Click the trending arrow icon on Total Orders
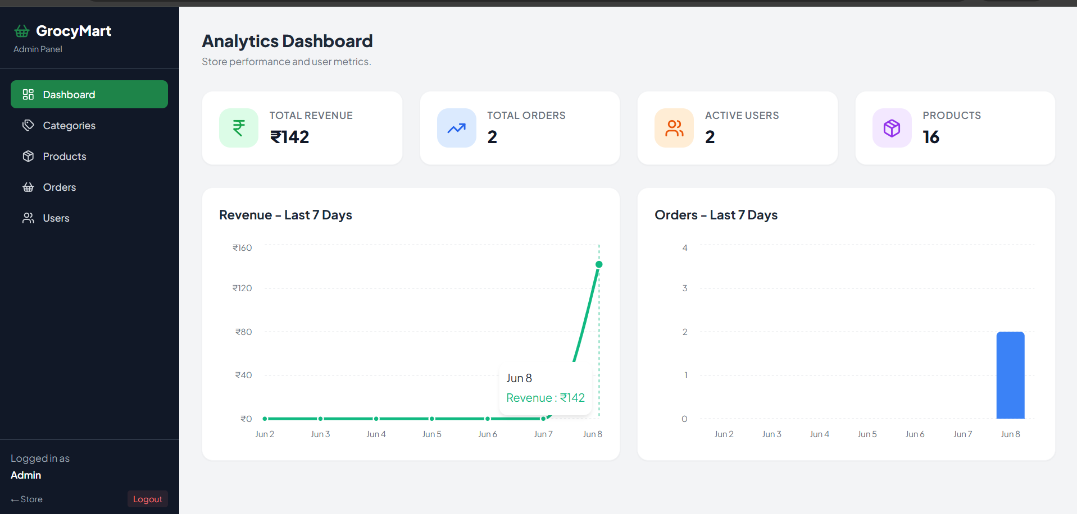The width and height of the screenshot is (1077, 514). pos(457,128)
